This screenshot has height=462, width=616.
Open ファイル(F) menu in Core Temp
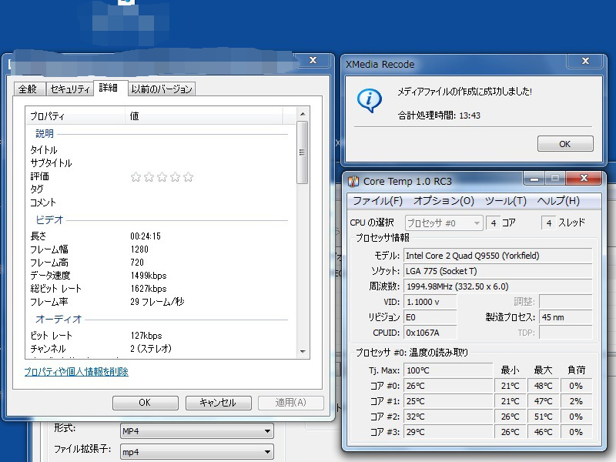tap(377, 201)
